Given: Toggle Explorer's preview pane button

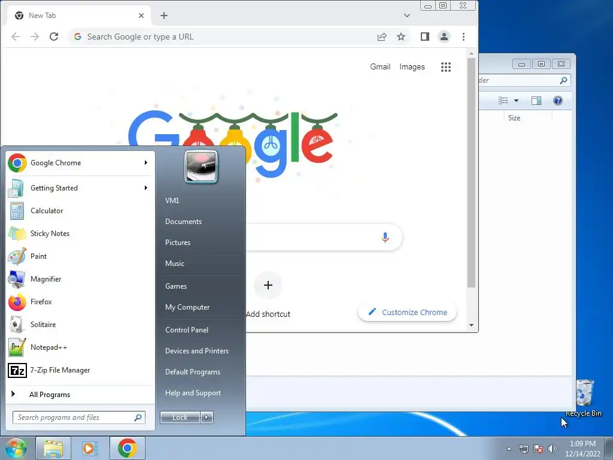Looking at the screenshot, I should [536, 101].
